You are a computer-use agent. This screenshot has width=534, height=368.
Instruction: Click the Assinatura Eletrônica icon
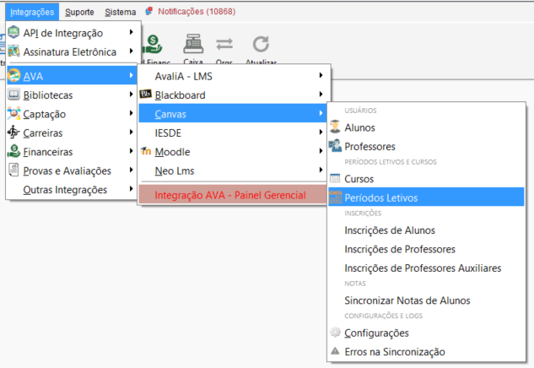(x=13, y=51)
